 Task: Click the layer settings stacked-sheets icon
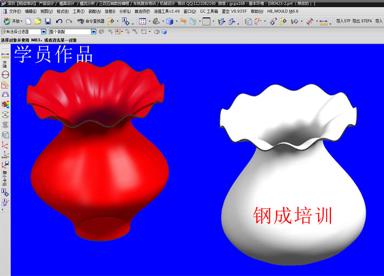pos(248,22)
